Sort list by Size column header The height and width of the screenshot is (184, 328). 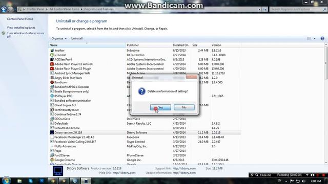(200, 45)
